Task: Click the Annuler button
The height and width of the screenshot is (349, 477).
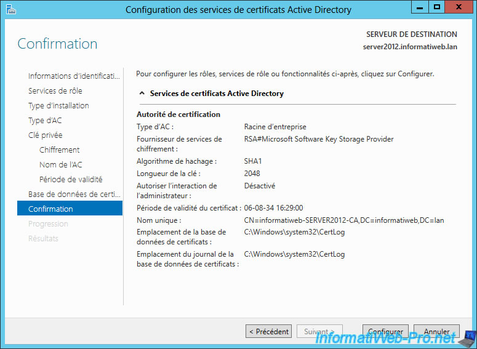Action: [436, 331]
